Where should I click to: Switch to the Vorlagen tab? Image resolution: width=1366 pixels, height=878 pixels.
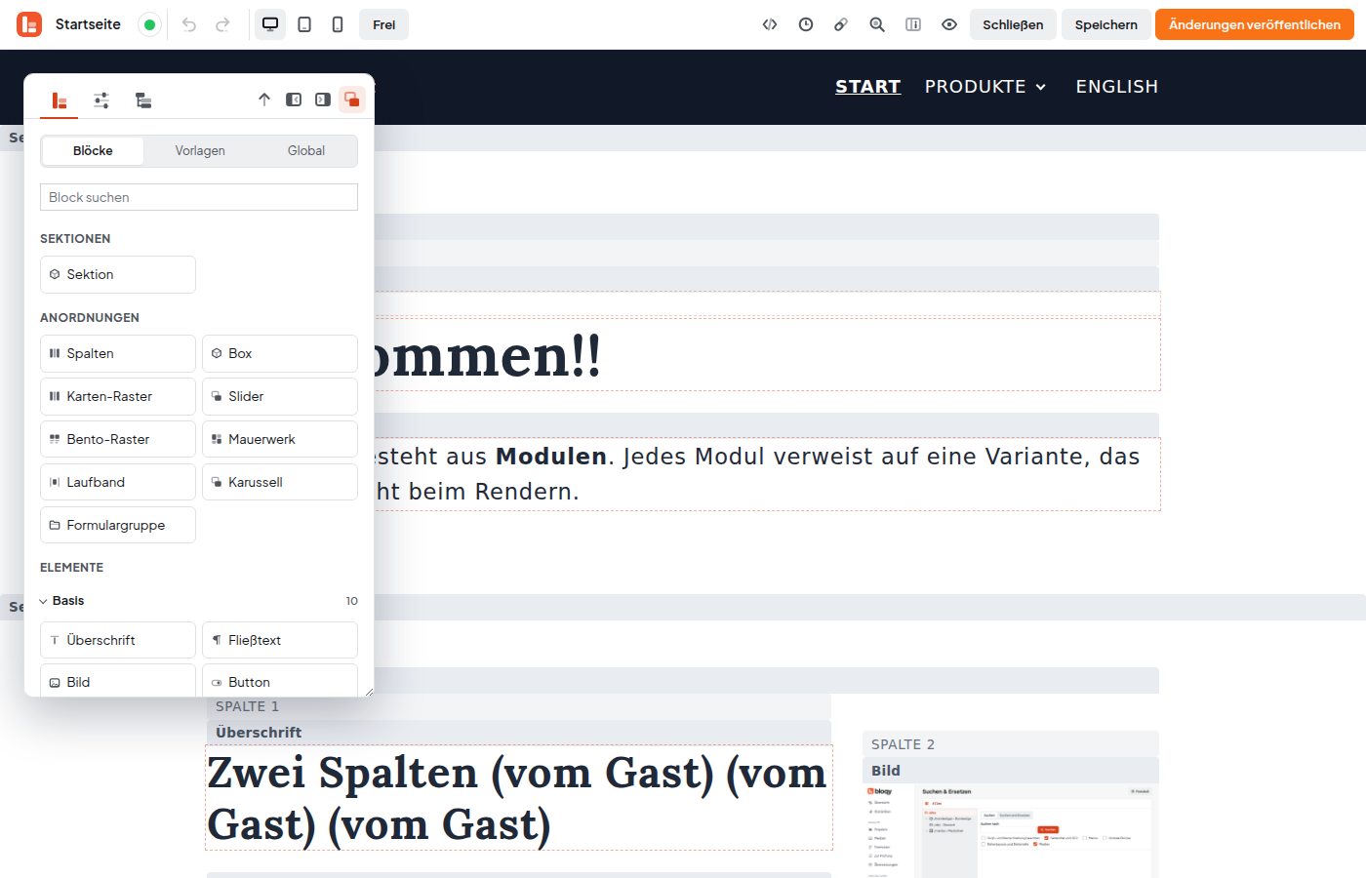(x=200, y=151)
